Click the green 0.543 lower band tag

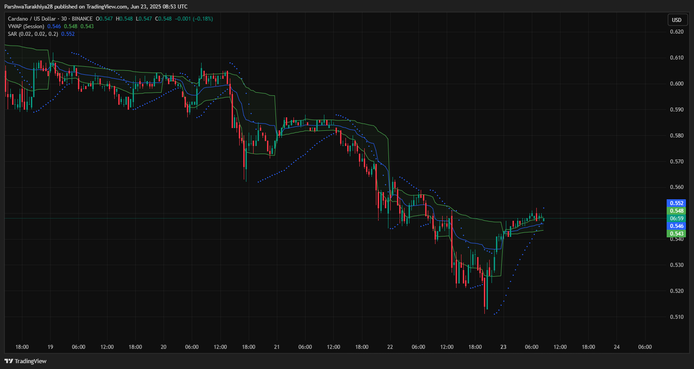677,234
